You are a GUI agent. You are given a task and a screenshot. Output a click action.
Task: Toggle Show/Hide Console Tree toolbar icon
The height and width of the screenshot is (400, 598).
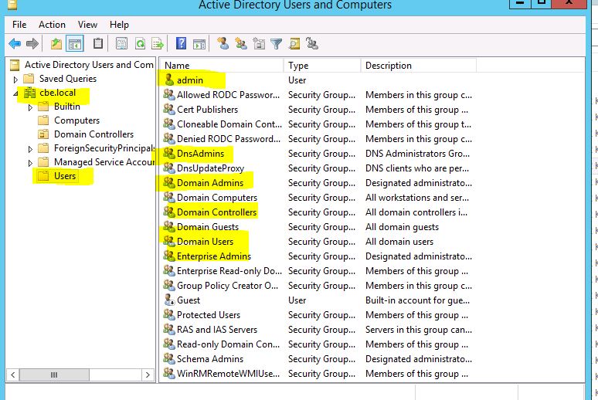pyautogui.click(x=75, y=44)
